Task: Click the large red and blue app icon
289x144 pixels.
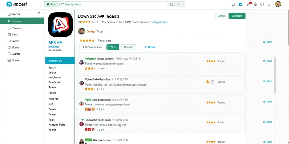Action: [60, 25]
